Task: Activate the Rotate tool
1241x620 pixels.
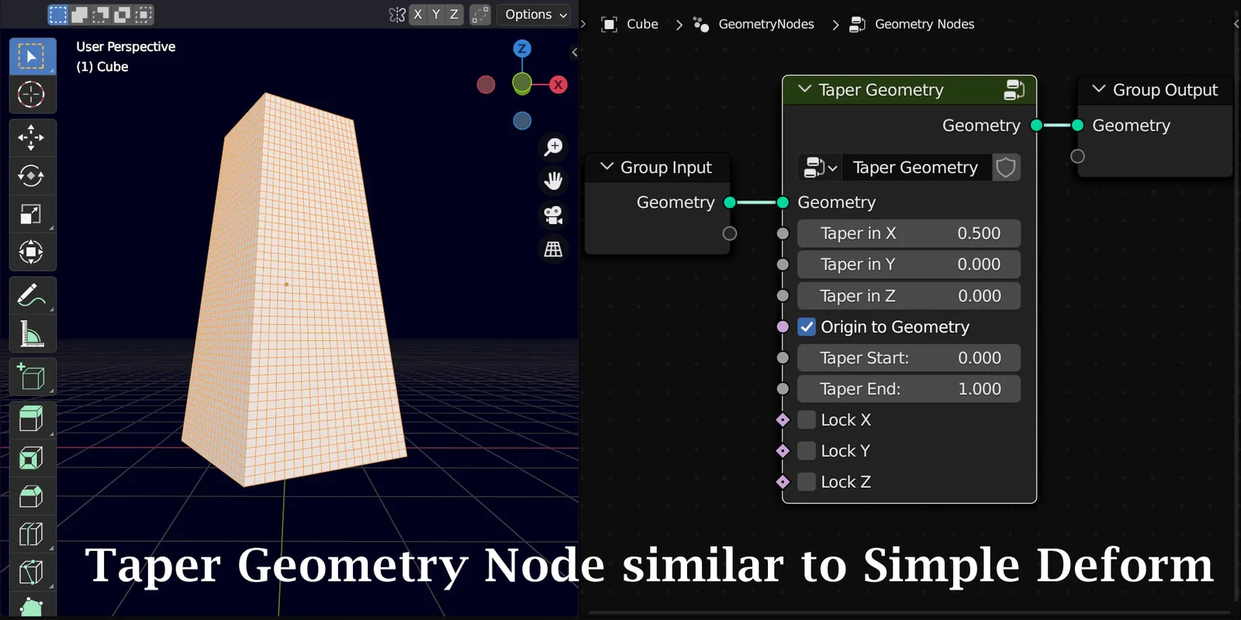Action: [31, 176]
